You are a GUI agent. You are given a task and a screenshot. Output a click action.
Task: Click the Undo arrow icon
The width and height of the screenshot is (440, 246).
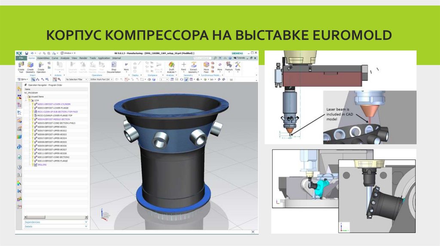32,53
